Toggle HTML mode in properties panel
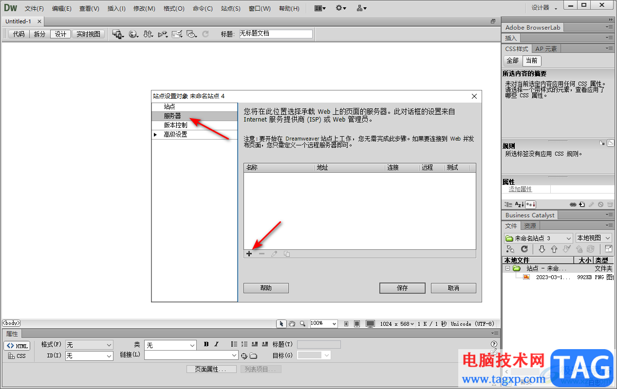The height and width of the screenshot is (389, 617). point(17,346)
